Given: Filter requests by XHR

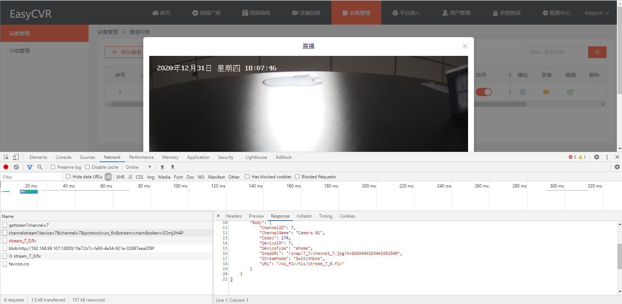Looking at the screenshot, I should 121,177.
